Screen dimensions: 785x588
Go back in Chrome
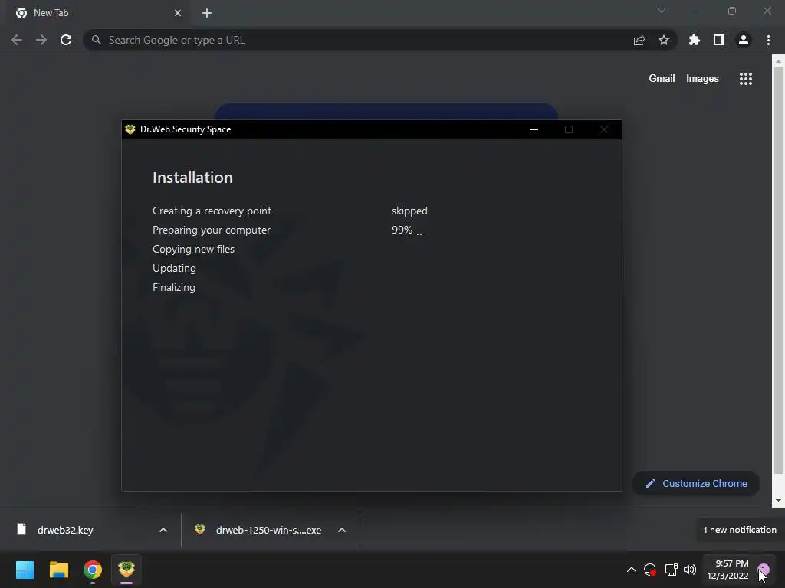click(x=17, y=40)
